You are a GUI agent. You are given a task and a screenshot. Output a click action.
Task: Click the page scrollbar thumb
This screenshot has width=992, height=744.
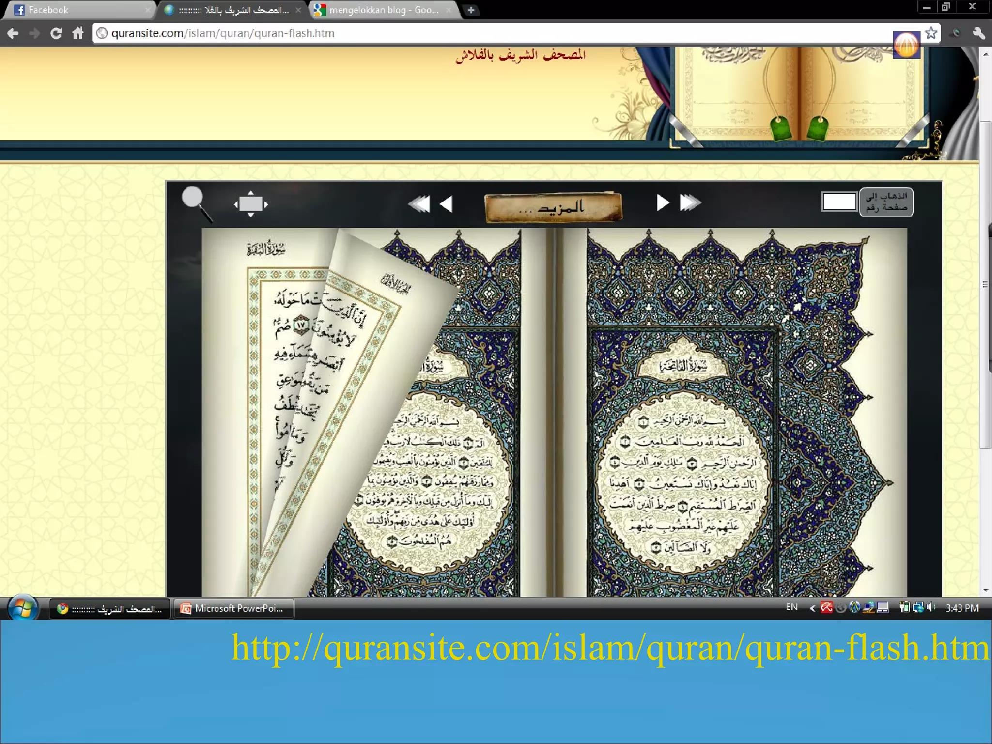[x=986, y=285]
